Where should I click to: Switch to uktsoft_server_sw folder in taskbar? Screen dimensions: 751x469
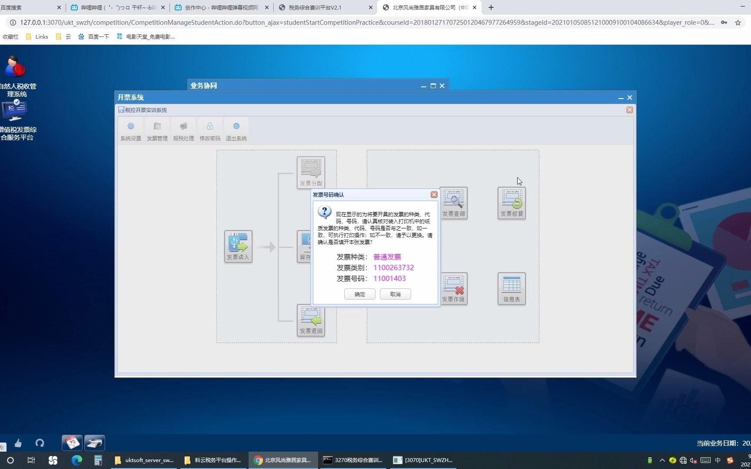(144, 460)
